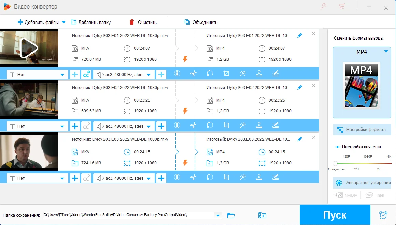The height and width of the screenshot is (225, 396).
Task: Open the crop tool for E01
Action: [x=226, y=73]
